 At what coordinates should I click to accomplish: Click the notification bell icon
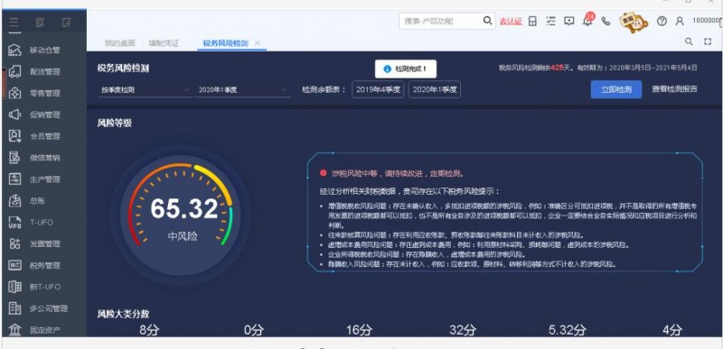[587, 21]
